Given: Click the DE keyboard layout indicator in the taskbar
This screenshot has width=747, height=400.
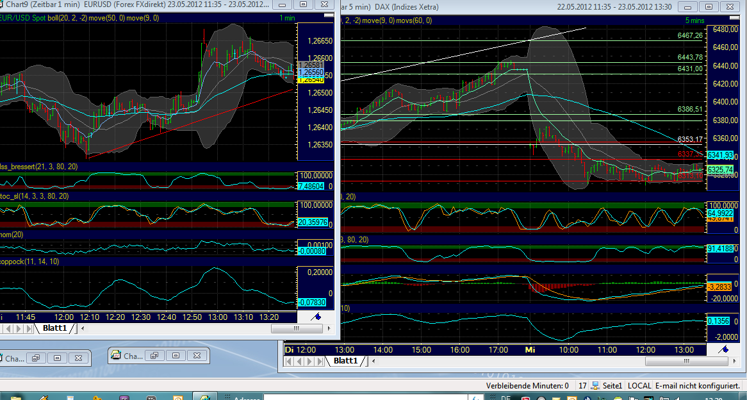Looking at the screenshot, I should coord(506,397).
